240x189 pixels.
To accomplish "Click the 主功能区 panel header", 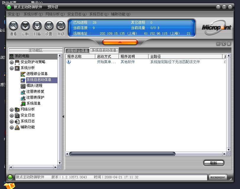I will tap(36, 50).
